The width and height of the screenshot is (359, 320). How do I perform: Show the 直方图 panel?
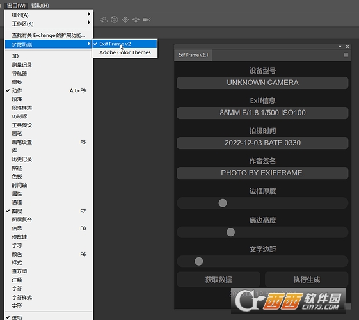tap(49, 271)
